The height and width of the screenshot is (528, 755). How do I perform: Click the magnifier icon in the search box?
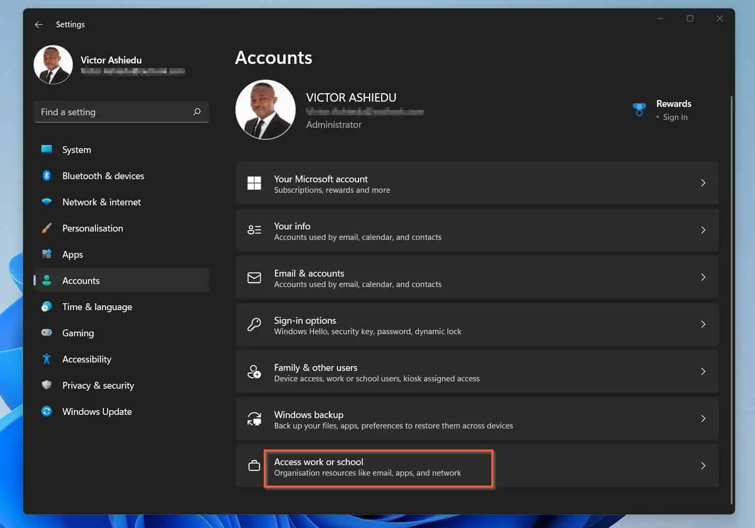pyautogui.click(x=197, y=112)
